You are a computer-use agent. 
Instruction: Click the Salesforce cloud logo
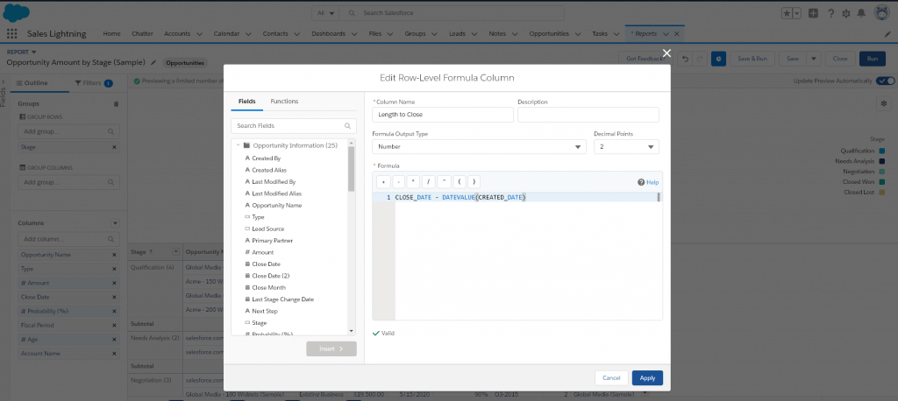(16, 12)
